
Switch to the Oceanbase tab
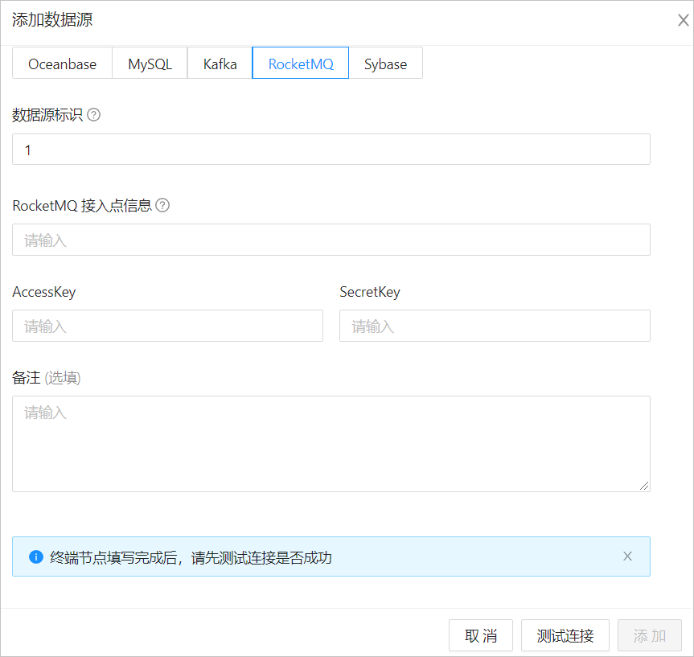(x=63, y=63)
